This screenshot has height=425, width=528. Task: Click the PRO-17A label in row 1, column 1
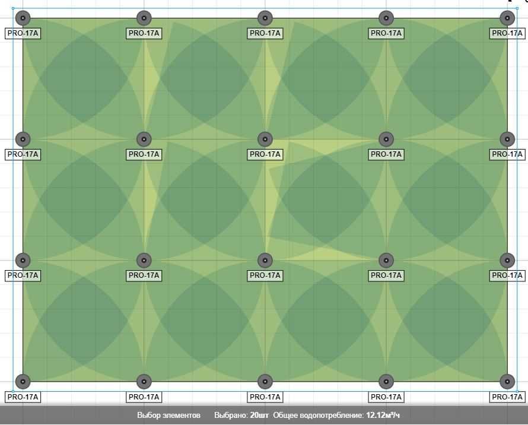23,33
